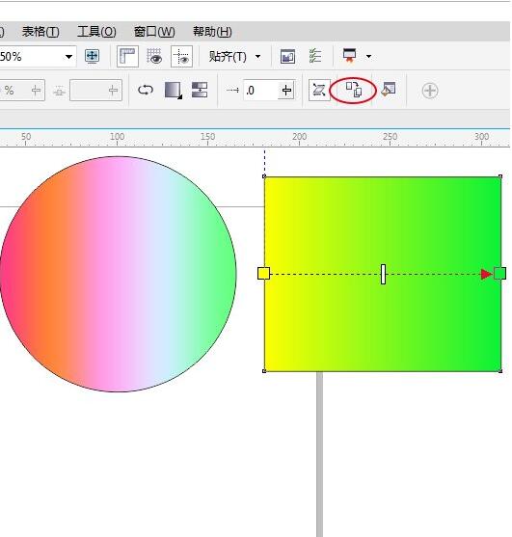Click the reverse fill arrows icon
The width and height of the screenshot is (512, 537).
tap(146, 91)
